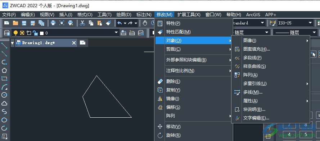This screenshot has width=320, height=141.
Task: Click the Paste clipboard icon
Action: tap(100, 23)
